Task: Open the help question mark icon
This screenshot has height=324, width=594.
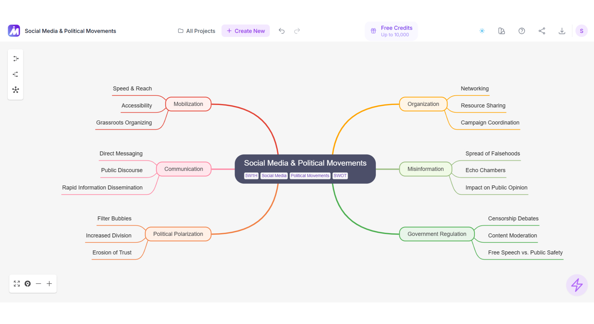Action: click(x=522, y=31)
